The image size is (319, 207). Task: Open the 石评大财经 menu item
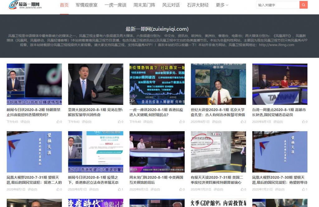tap(198, 5)
